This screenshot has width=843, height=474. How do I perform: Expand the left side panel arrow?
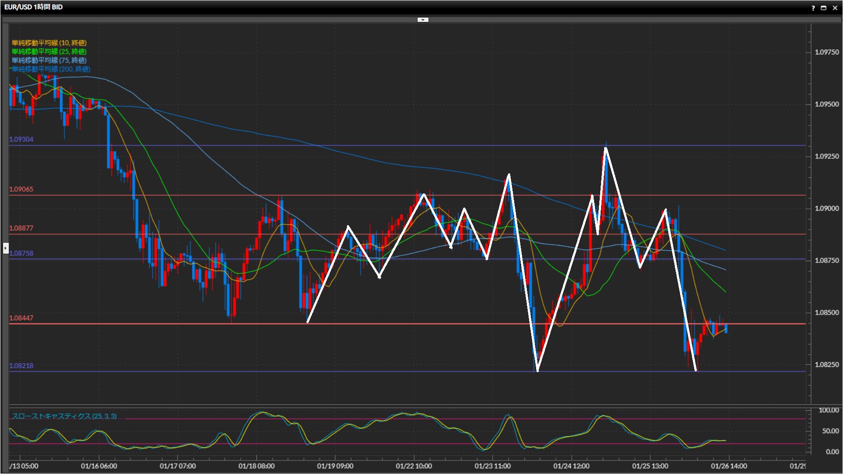pos(5,248)
